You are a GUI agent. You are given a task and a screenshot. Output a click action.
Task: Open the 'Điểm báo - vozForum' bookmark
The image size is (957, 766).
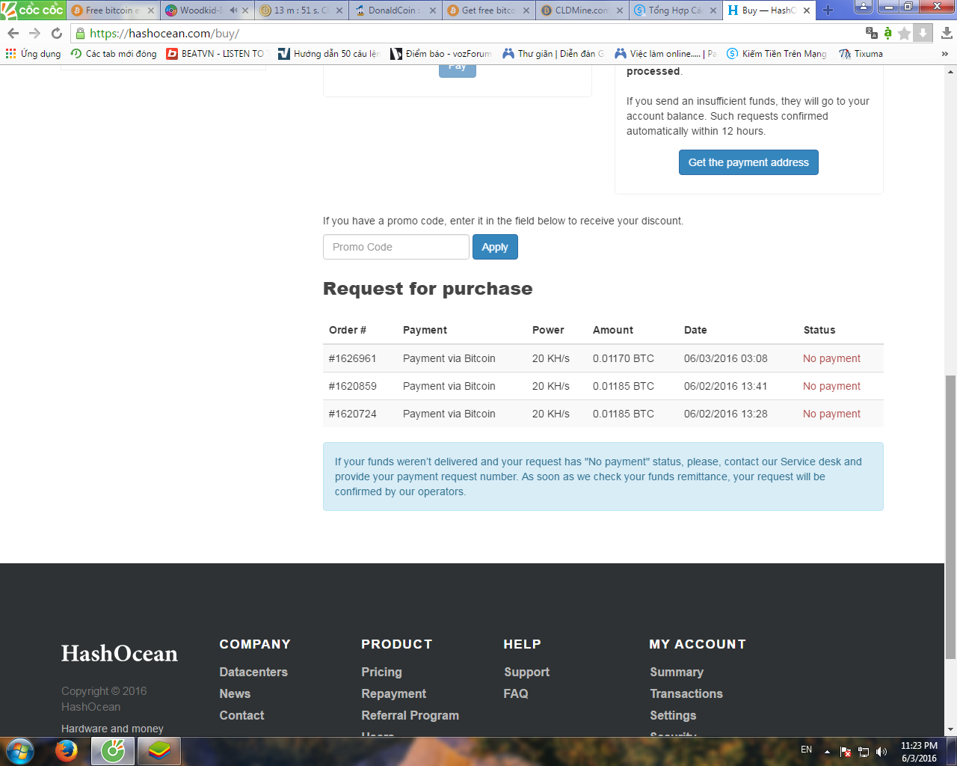pyautogui.click(x=441, y=54)
